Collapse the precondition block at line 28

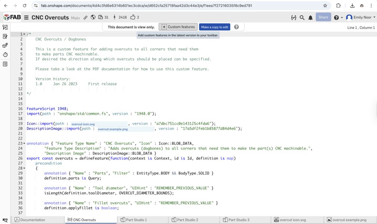[x=24, y=168]
